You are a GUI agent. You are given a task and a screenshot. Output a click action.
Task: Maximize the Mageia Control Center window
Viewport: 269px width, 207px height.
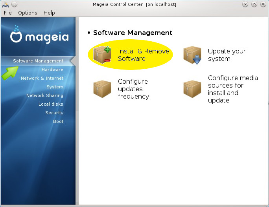(x=254, y=4)
